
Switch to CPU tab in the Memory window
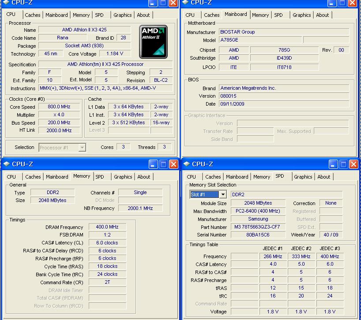pos(11,177)
